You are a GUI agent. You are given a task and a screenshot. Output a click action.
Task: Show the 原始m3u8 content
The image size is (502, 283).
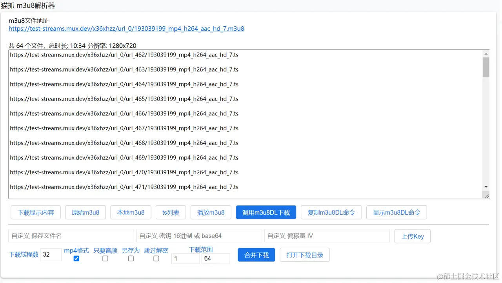pyautogui.click(x=85, y=212)
